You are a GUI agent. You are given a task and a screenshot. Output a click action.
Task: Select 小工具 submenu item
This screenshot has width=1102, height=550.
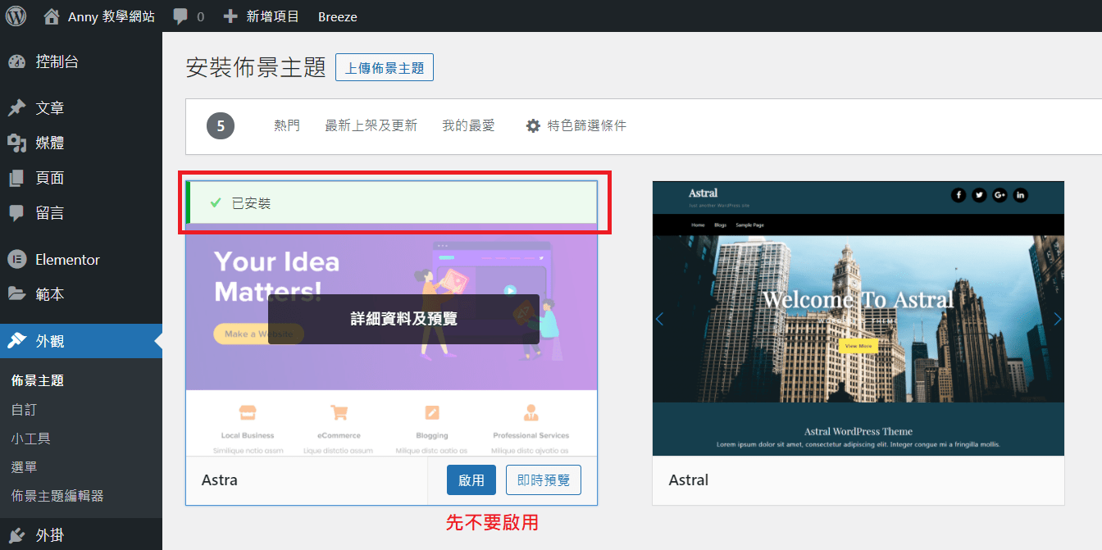[x=31, y=439]
